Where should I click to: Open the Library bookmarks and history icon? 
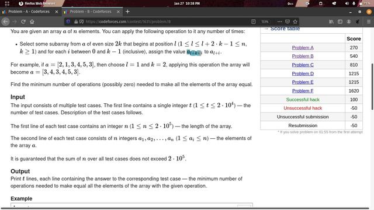[x=331, y=22]
